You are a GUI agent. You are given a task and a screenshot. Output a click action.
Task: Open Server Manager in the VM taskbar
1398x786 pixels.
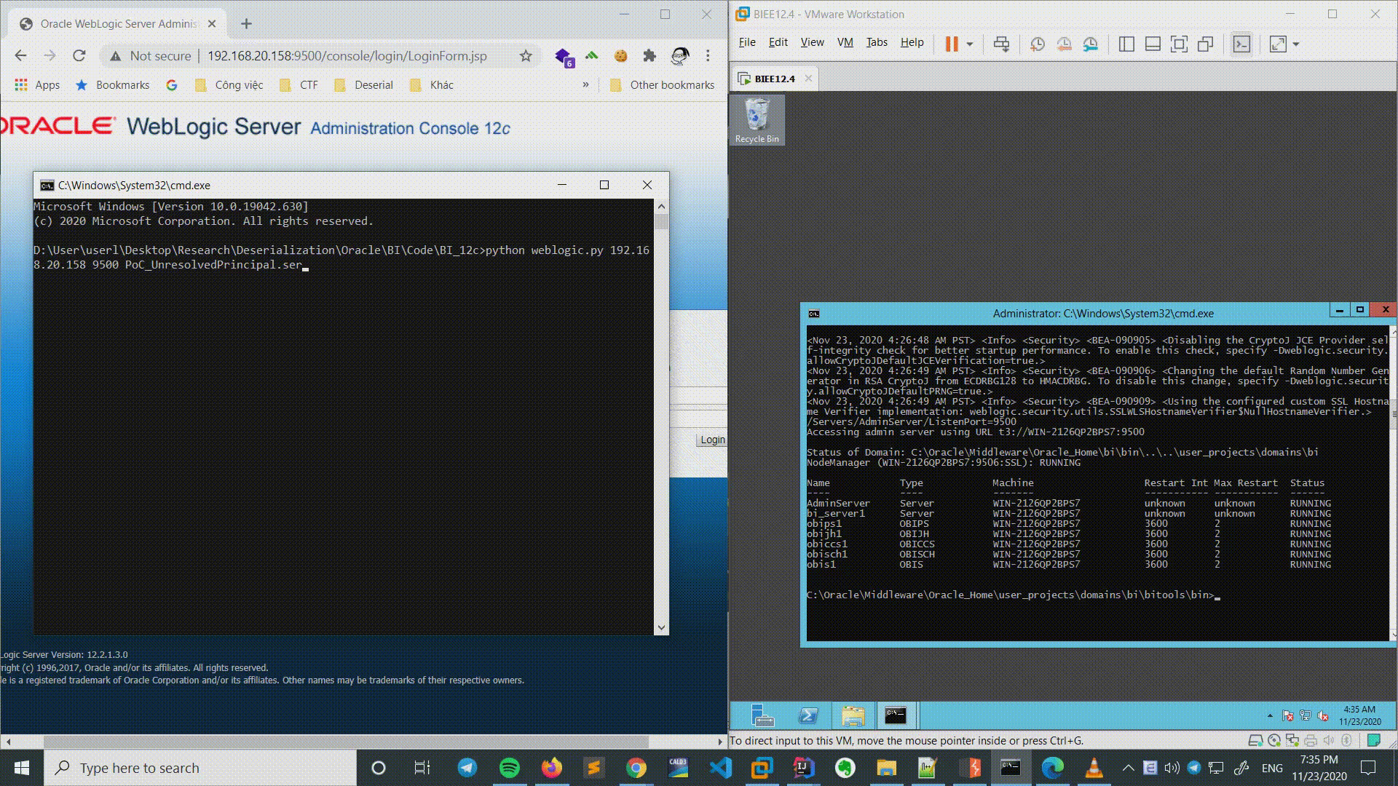pos(762,716)
